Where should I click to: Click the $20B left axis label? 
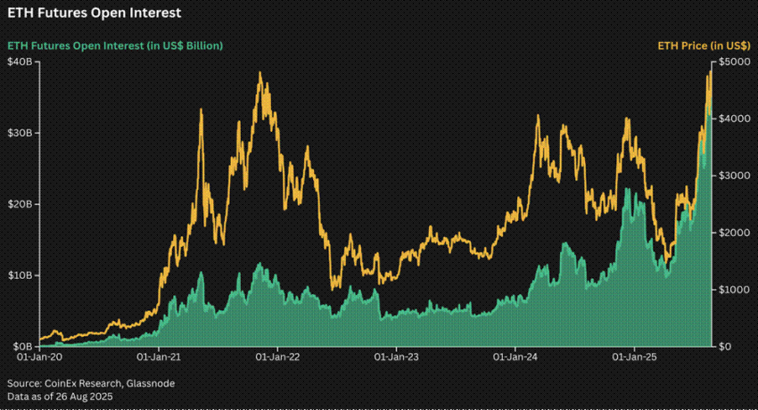20,204
